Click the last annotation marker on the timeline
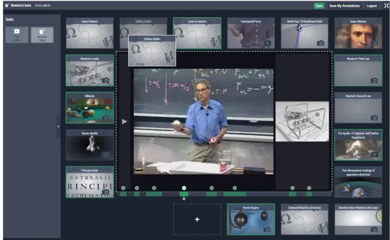390x240 pixels. 309,188
